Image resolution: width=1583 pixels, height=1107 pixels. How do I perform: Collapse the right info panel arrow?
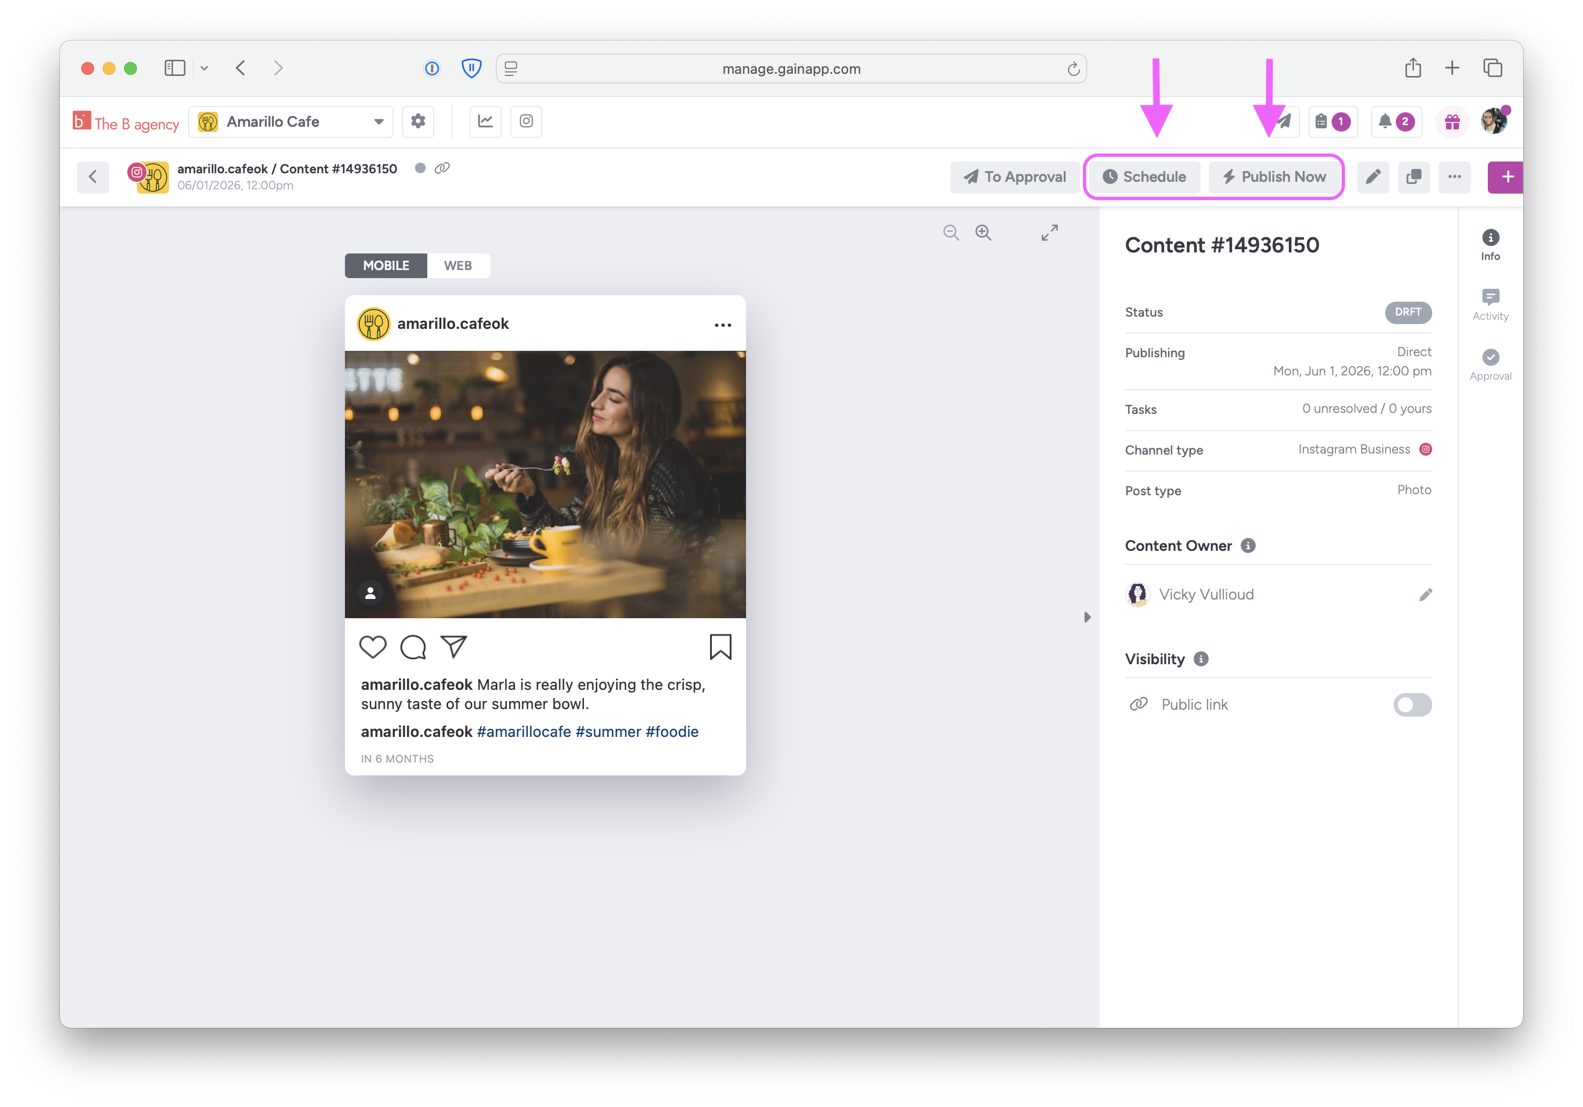(x=1087, y=617)
